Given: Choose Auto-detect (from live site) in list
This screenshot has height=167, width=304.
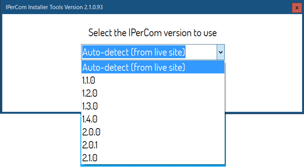Looking at the screenshot, I should pos(153,67).
